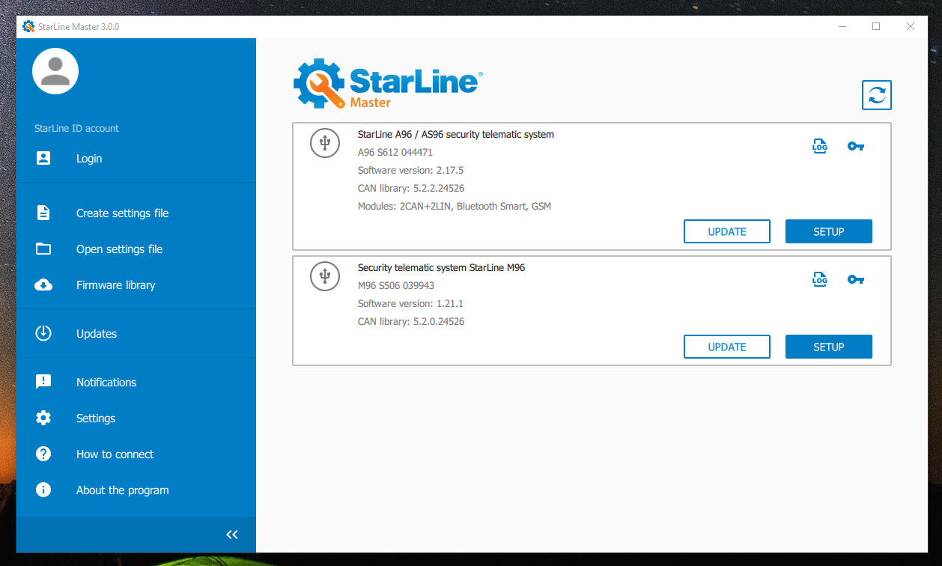
Task: Collapse the sidebar with double chevron
Action: pos(232,534)
